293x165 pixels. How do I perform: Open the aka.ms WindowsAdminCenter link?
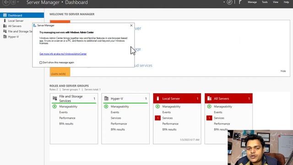[63, 54]
